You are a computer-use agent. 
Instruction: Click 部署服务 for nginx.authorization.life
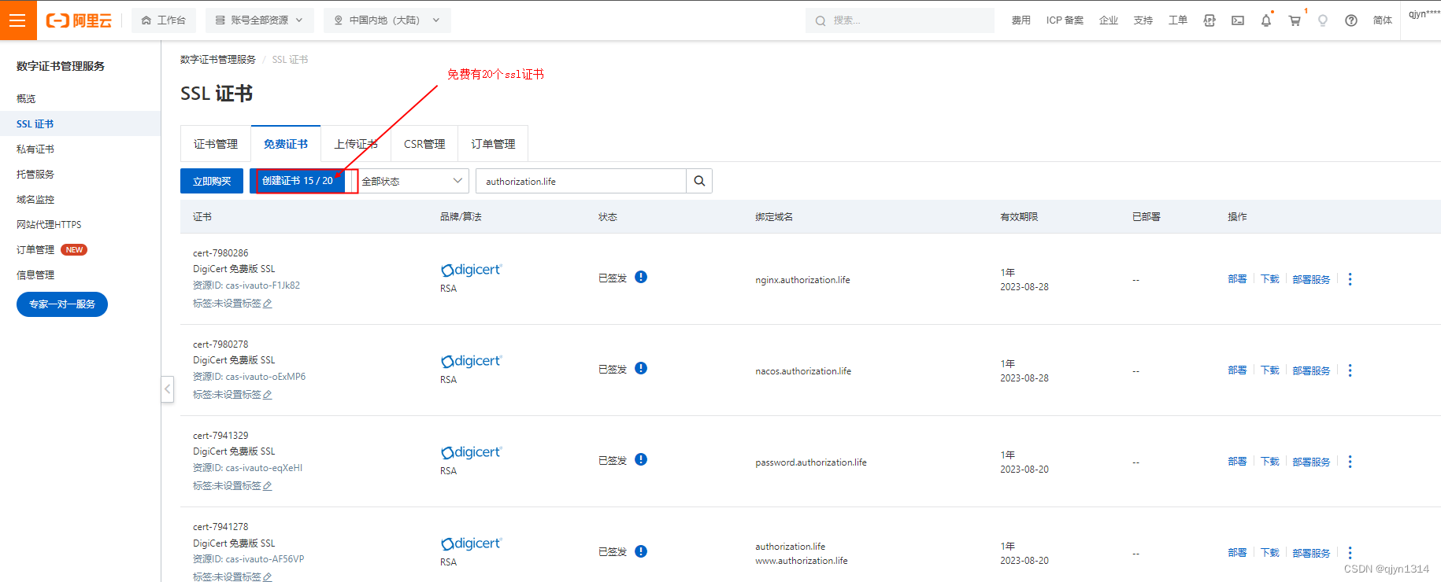tap(1311, 279)
